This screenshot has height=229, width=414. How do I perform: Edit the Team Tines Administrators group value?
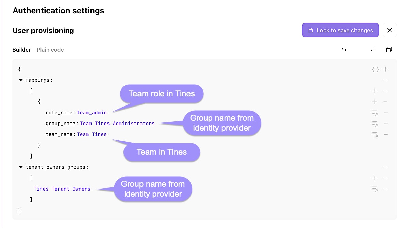[x=117, y=124]
